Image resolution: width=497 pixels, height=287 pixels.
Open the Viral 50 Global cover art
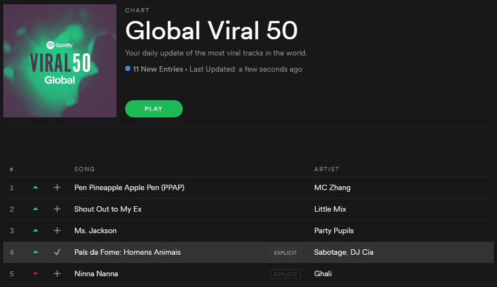60,61
